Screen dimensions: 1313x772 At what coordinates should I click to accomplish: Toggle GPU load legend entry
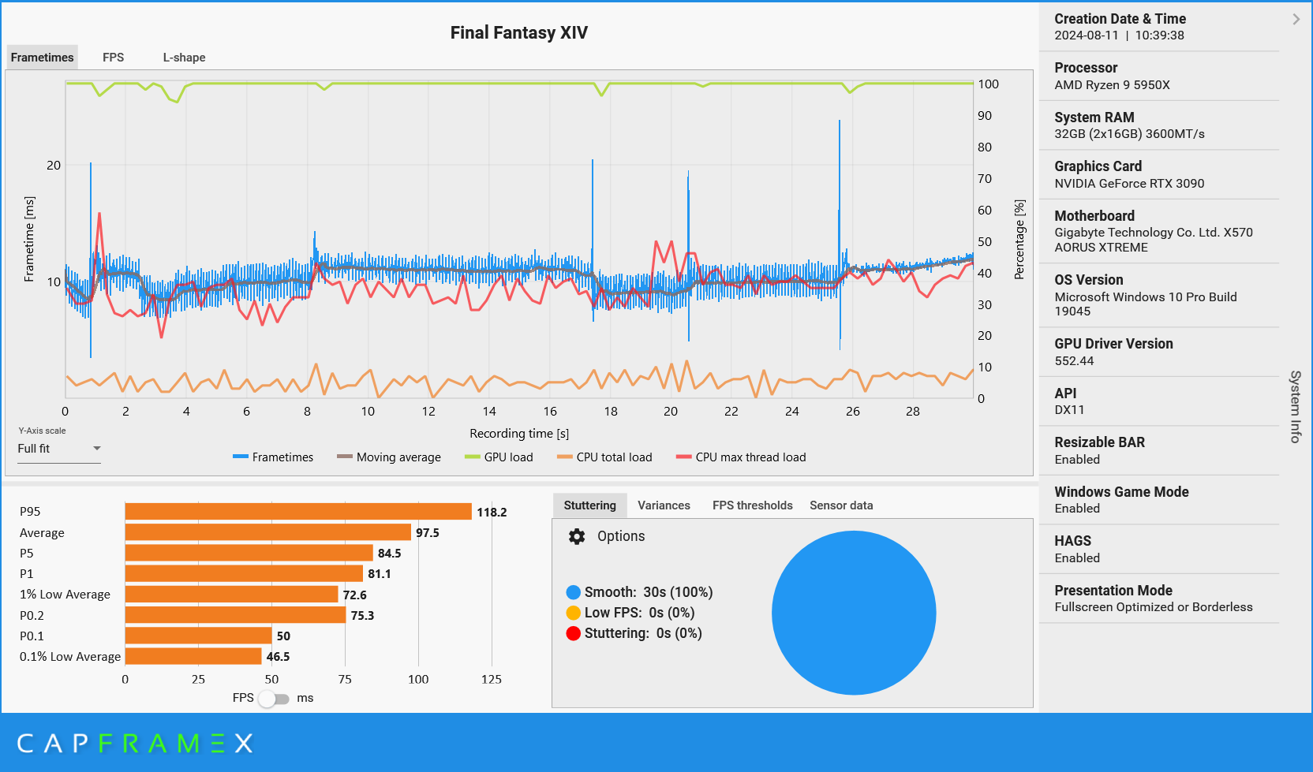pos(499,457)
